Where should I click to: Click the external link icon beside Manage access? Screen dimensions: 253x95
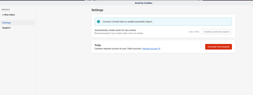coord(159,49)
